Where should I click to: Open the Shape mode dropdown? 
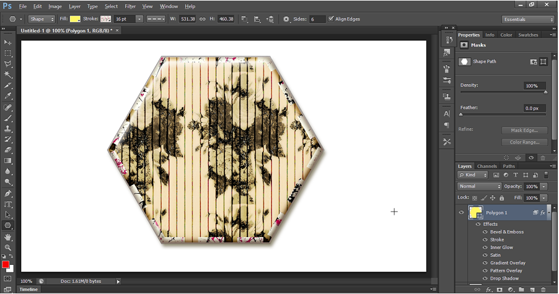42,19
